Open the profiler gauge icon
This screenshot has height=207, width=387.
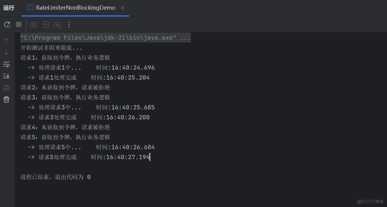click(57, 24)
